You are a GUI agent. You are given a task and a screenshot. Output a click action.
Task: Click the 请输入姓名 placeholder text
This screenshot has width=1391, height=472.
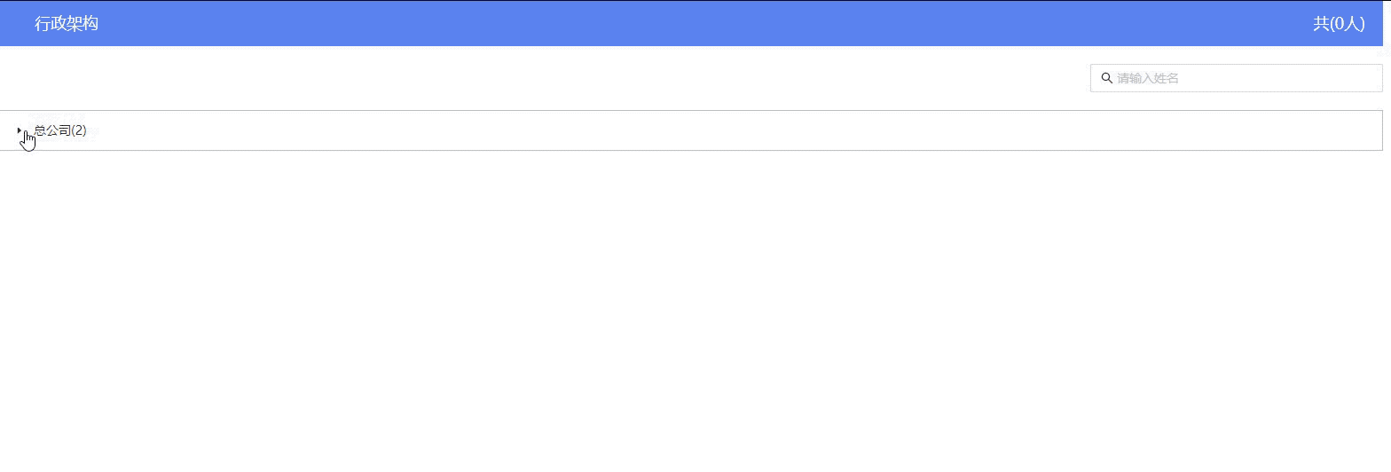pos(1148,78)
